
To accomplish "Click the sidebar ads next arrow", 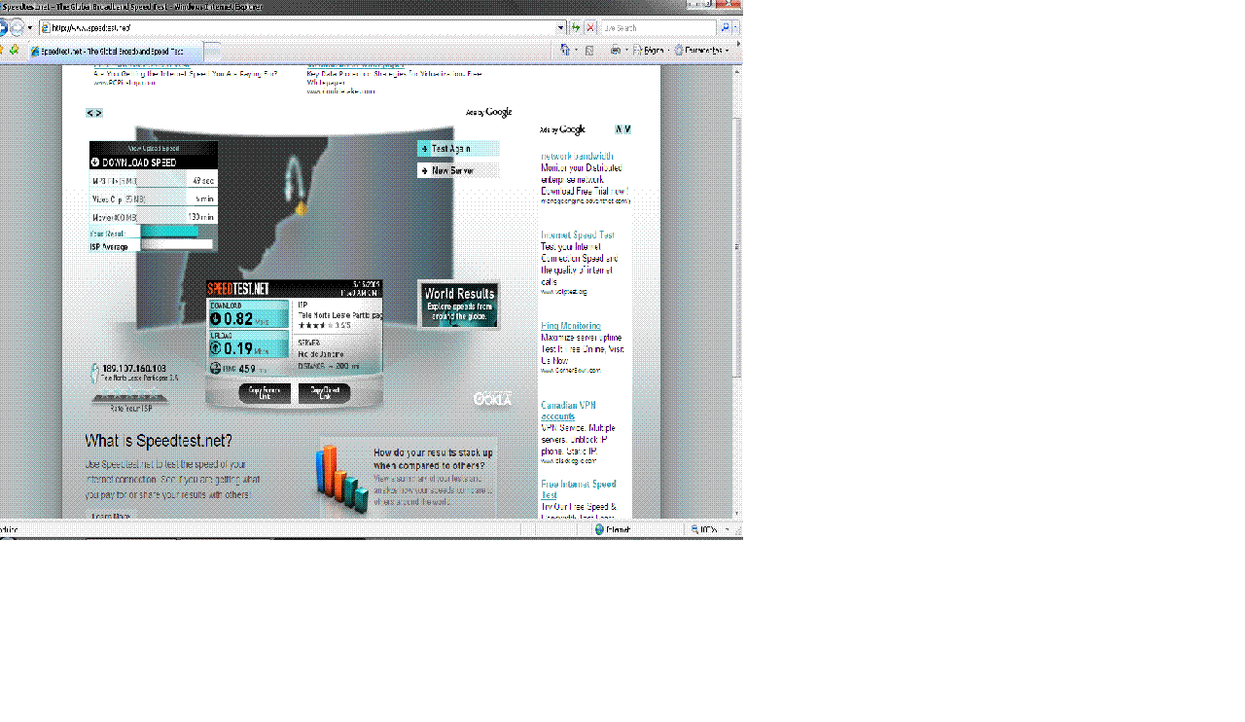I will pos(627,129).
